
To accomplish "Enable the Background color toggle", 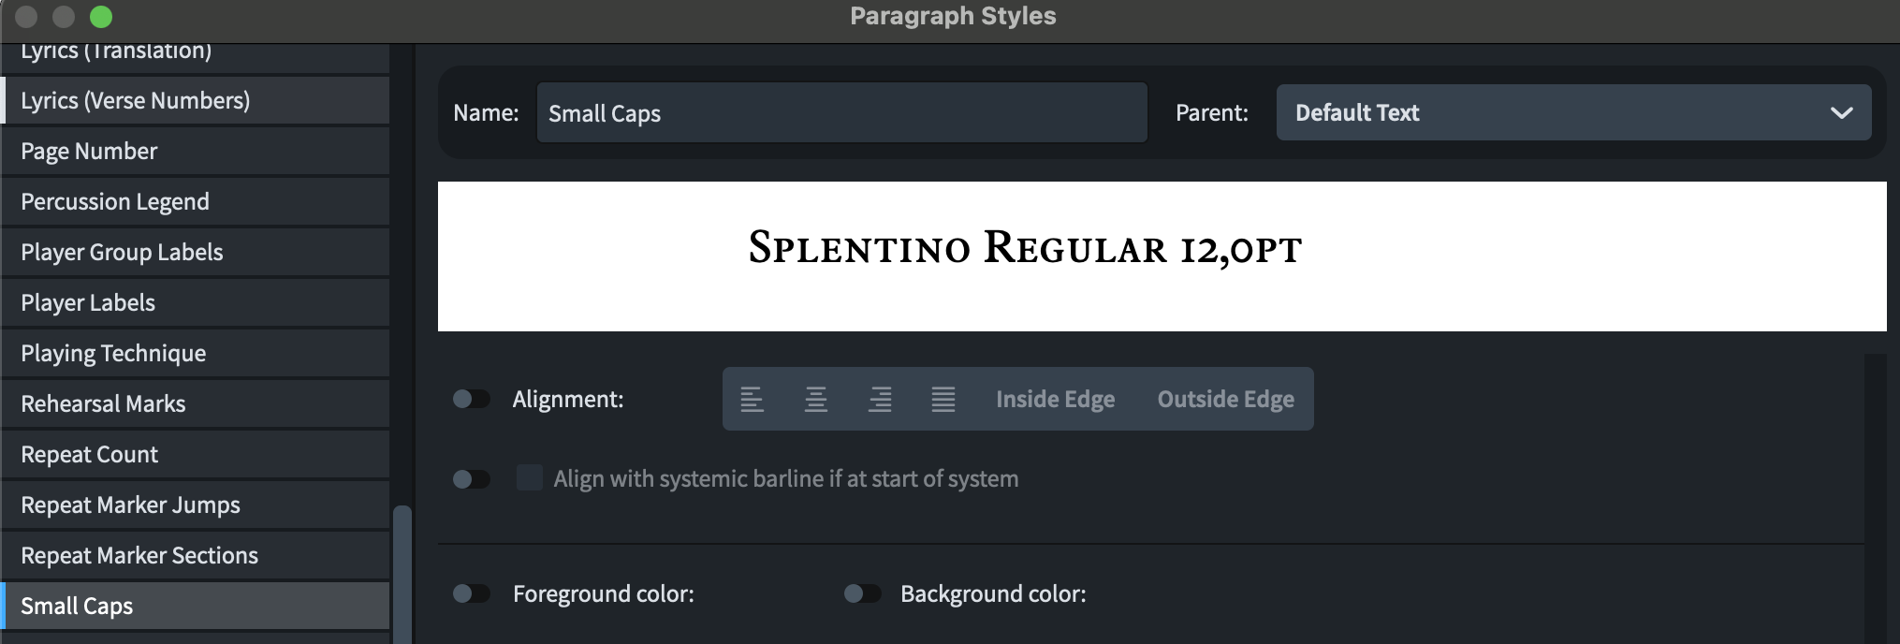I will click(x=862, y=593).
